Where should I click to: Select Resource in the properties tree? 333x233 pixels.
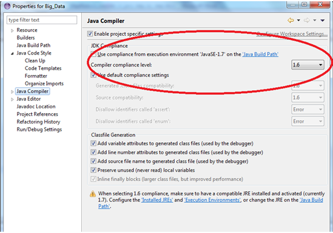27,30
